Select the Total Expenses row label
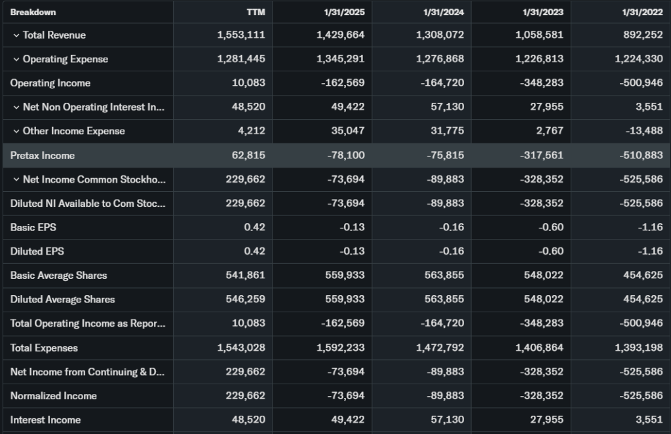 coord(44,348)
